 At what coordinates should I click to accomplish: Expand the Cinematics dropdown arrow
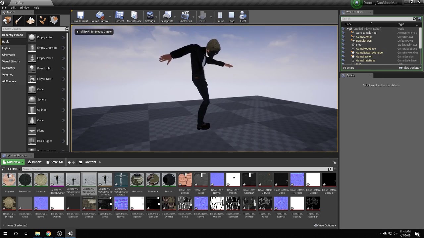coord(193,16)
